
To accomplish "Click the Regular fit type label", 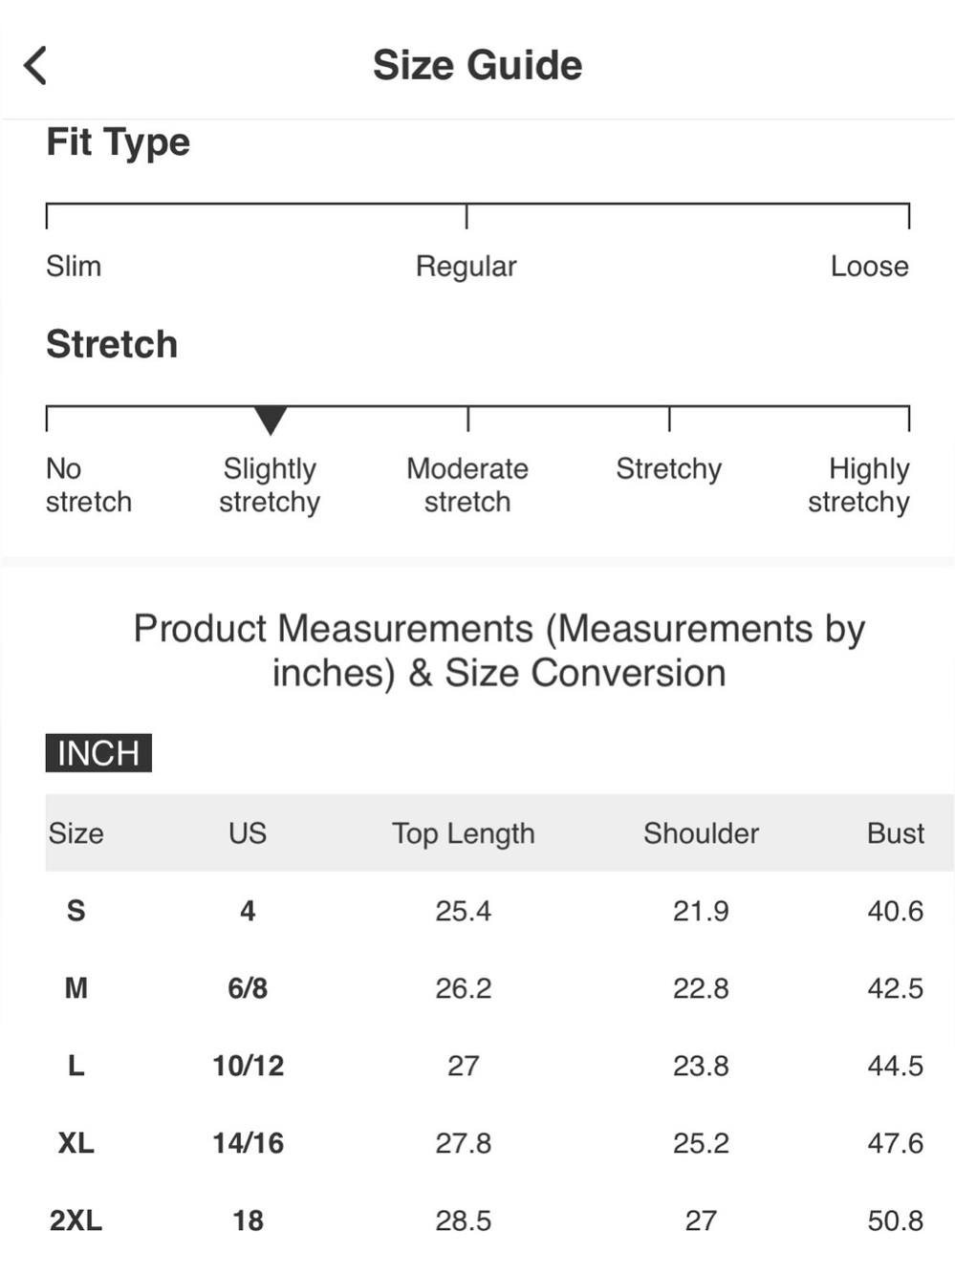I will 466,267.
